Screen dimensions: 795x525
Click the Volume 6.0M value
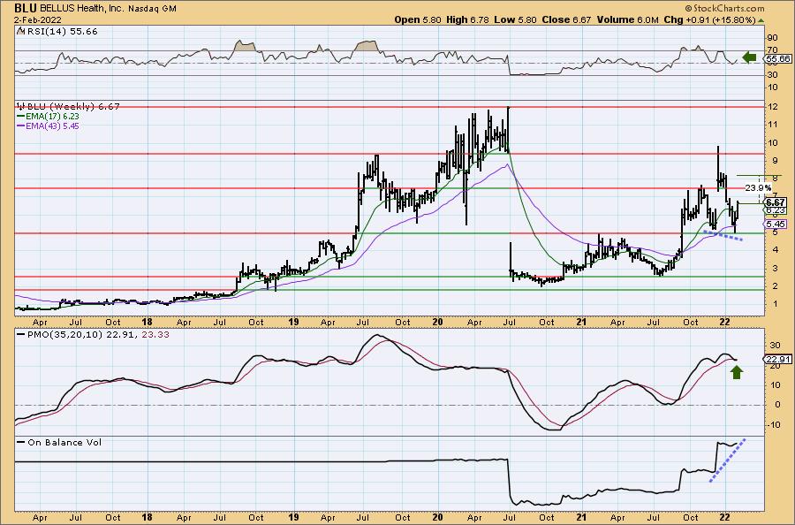[628, 19]
